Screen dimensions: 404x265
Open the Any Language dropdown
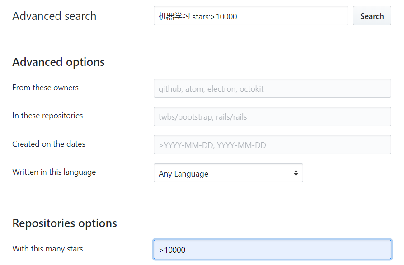[x=228, y=173]
